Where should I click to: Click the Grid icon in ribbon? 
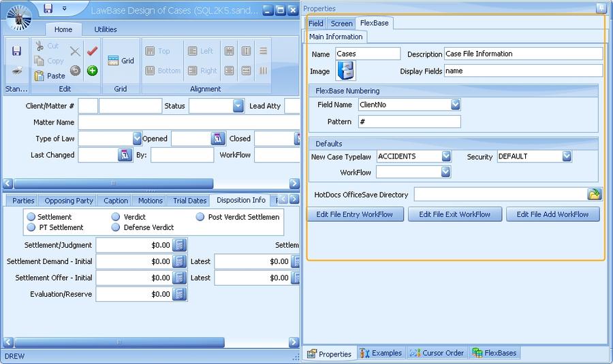[x=113, y=61]
